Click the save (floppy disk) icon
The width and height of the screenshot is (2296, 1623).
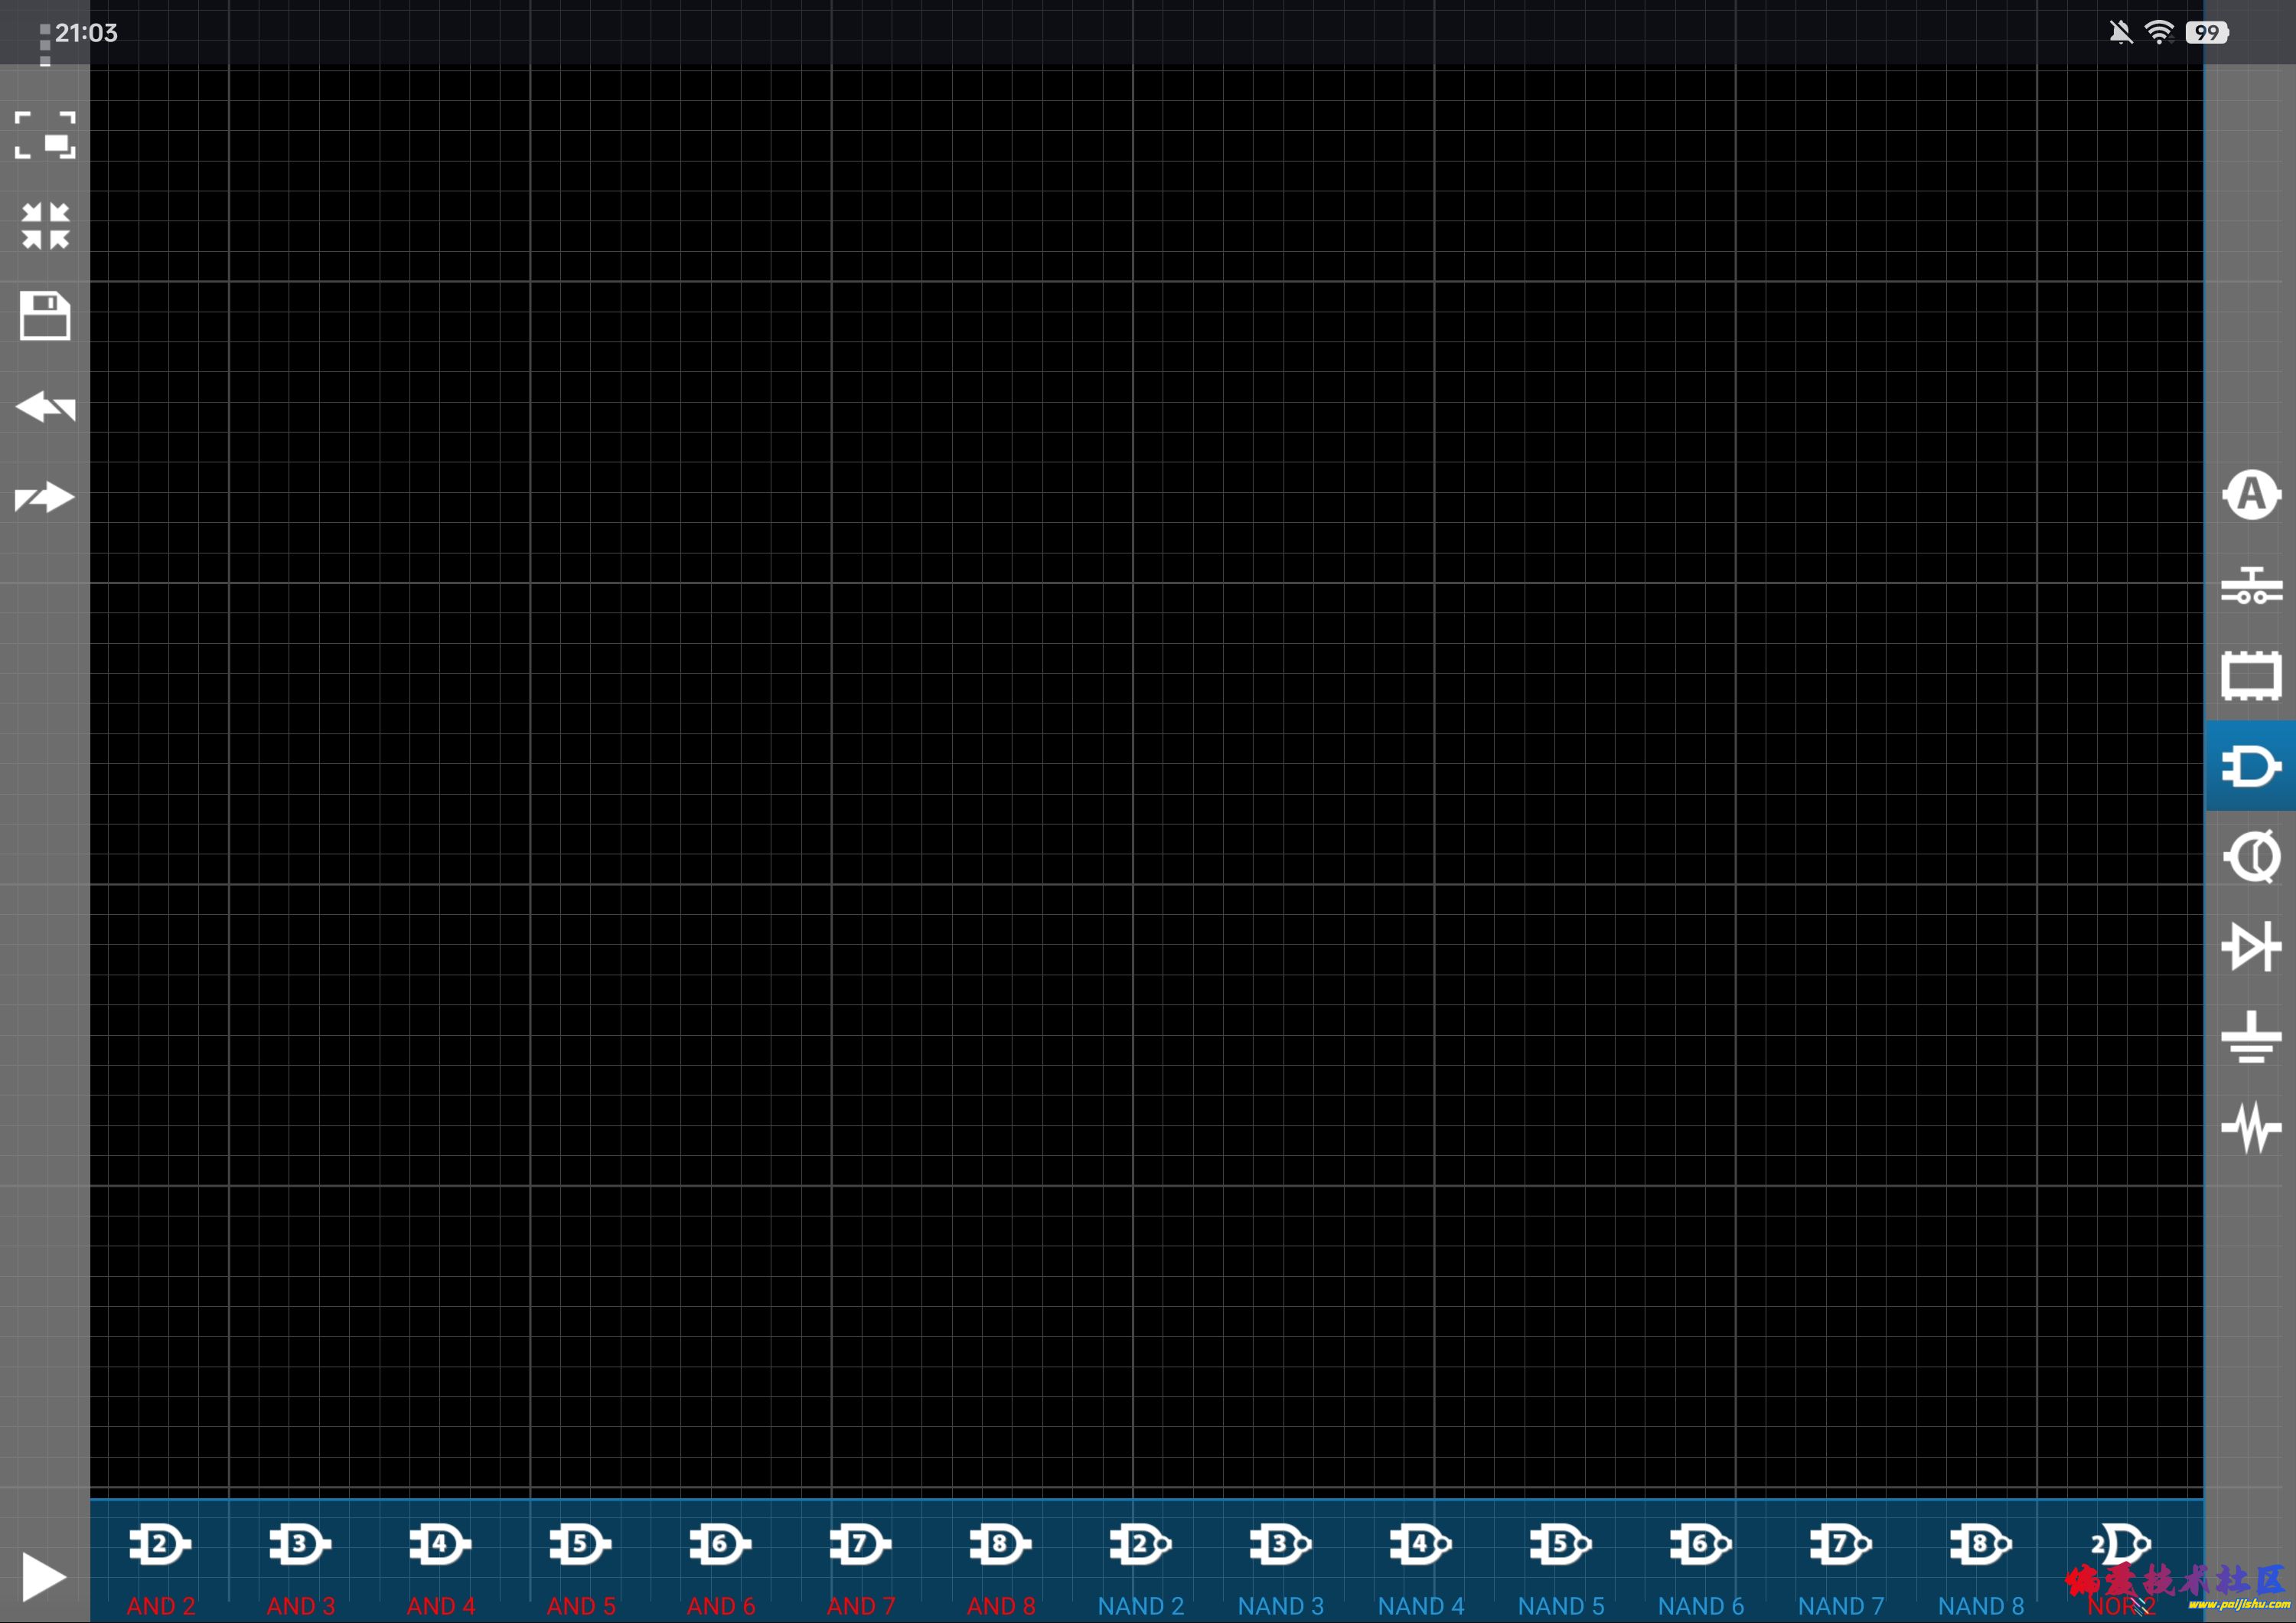(x=45, y=316)
